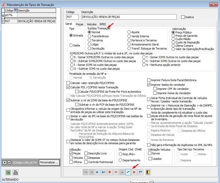Cancel changes with the red X icon
This screenshot has height=183, width=220.
pos(134,172)
